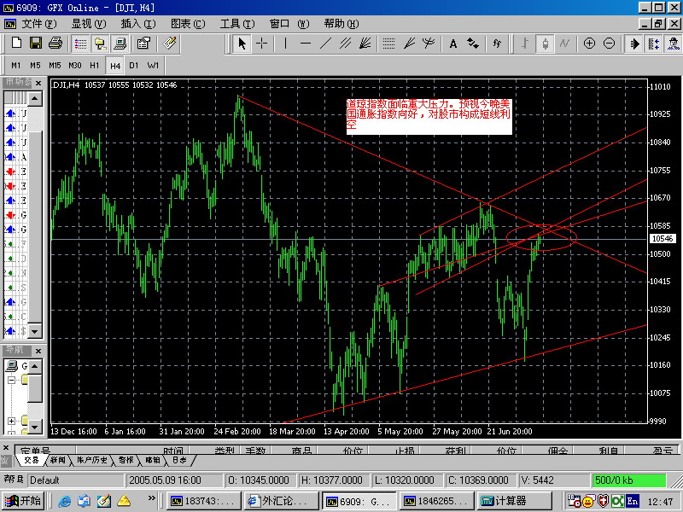Screen dimensions: 683x512
Task: Switch to the 邮箱 terminal tab
Action: 153,460
